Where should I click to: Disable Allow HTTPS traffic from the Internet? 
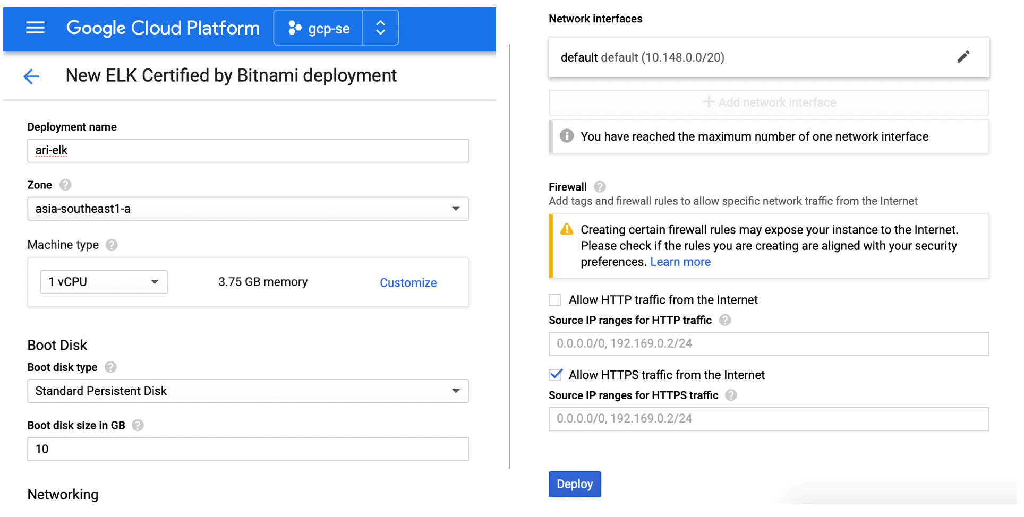pos(555,374)
